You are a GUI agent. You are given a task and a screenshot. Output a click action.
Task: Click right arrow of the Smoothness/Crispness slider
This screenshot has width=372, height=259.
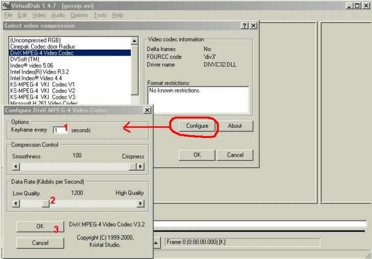141,167
